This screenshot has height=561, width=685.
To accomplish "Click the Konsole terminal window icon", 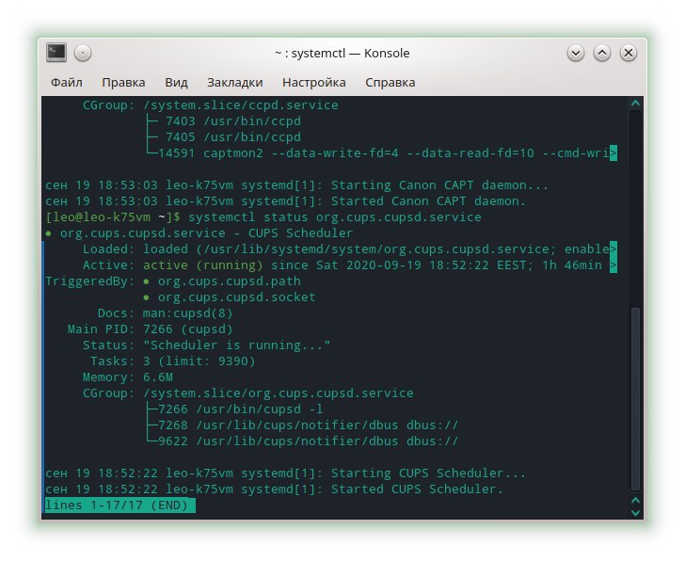I will 56,53.
